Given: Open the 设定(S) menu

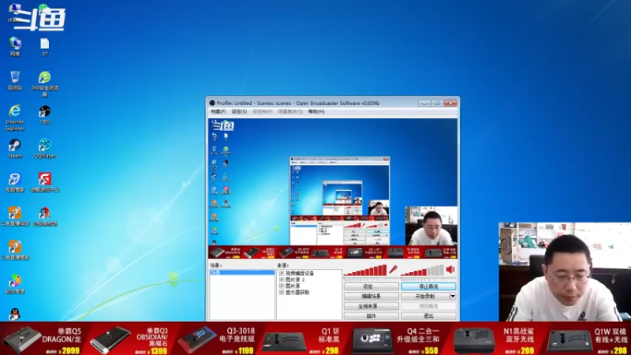Looking at the screenshot, I should point(239,111).
